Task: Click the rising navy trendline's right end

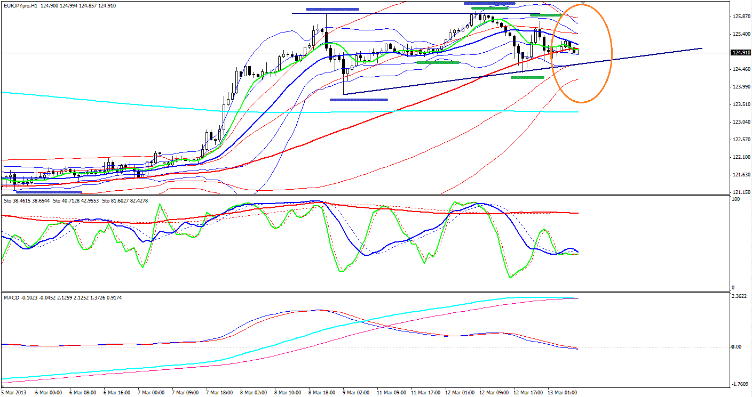Action: [x=701, y=48]
